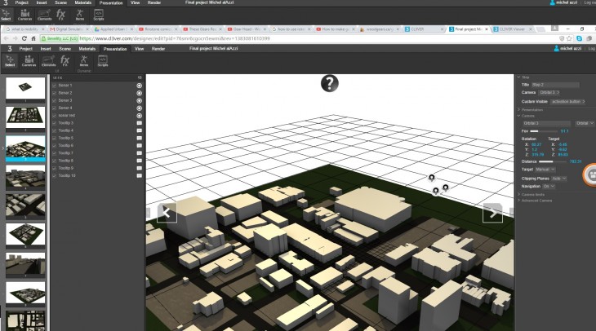
Task: Open the Navigation On dropdown
Action: tap(549, 186)
